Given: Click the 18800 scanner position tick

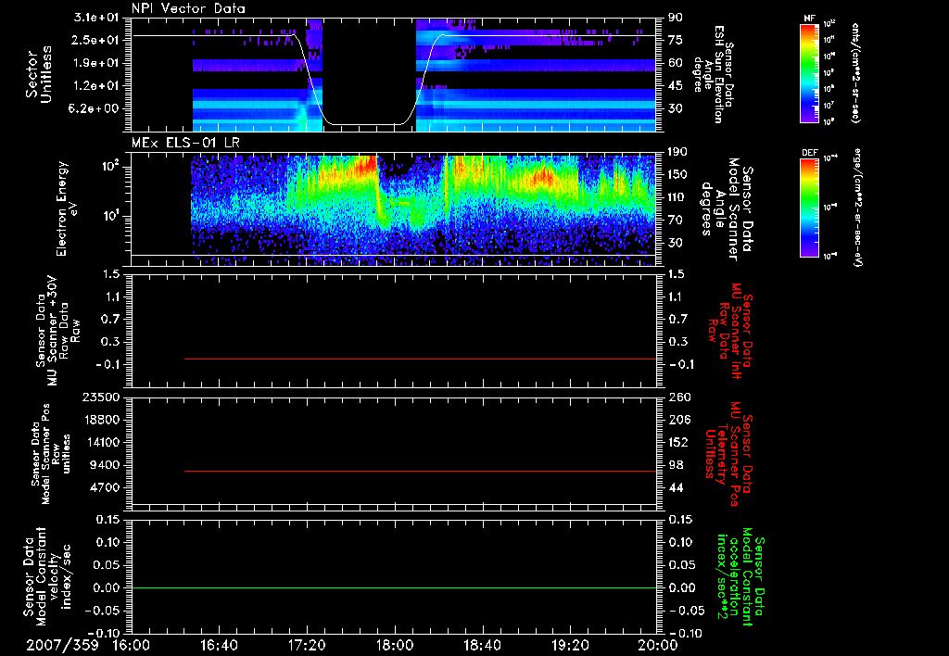Looking at the screenshot, I should [x=102, y=420].
